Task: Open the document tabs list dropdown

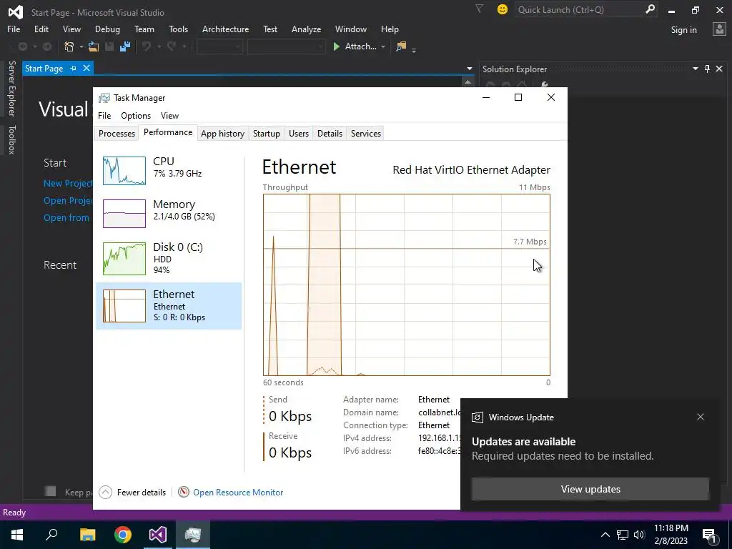Action: click(469, 69)
